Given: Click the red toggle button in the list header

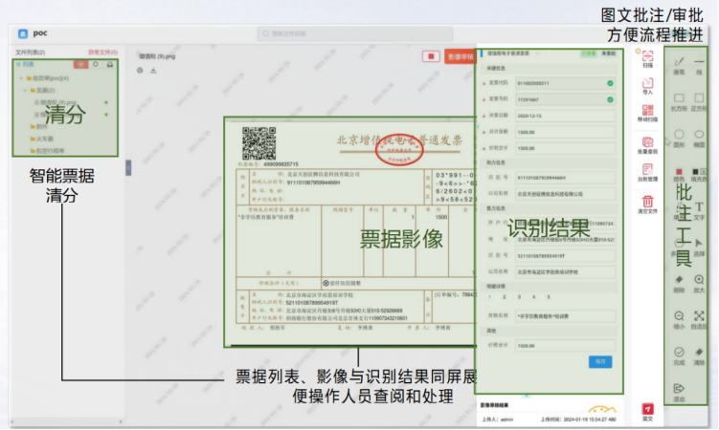Looking at the screenshot, I should click(x=81, y=65).
